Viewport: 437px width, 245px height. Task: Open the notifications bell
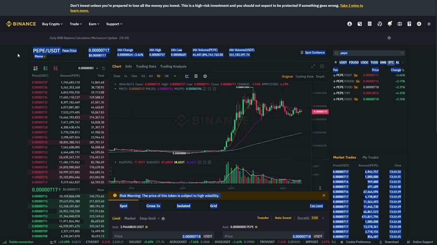[390, 24]
